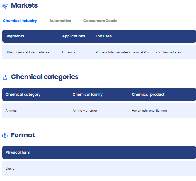Click Hexamethylene diamine product entry

pyautogui.click(x=149, y=111)
